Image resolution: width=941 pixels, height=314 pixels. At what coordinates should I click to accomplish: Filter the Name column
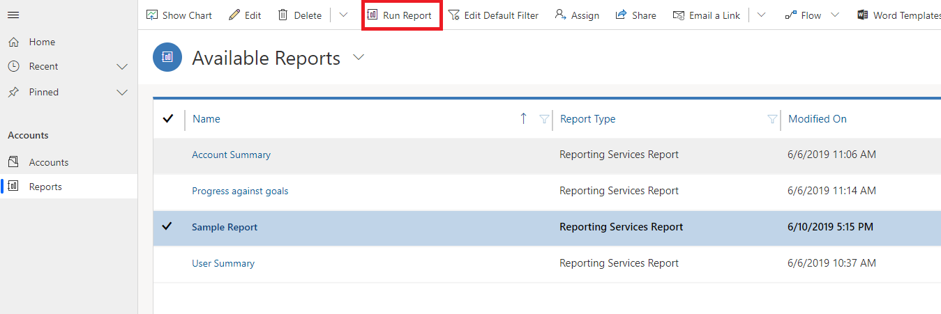[544, 119]
